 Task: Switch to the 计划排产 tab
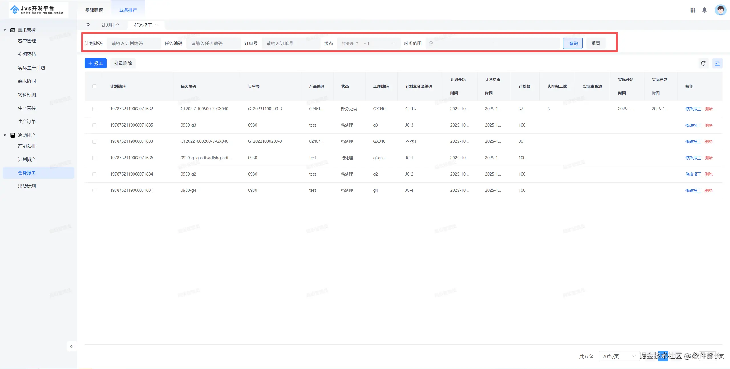click(111, 25)
